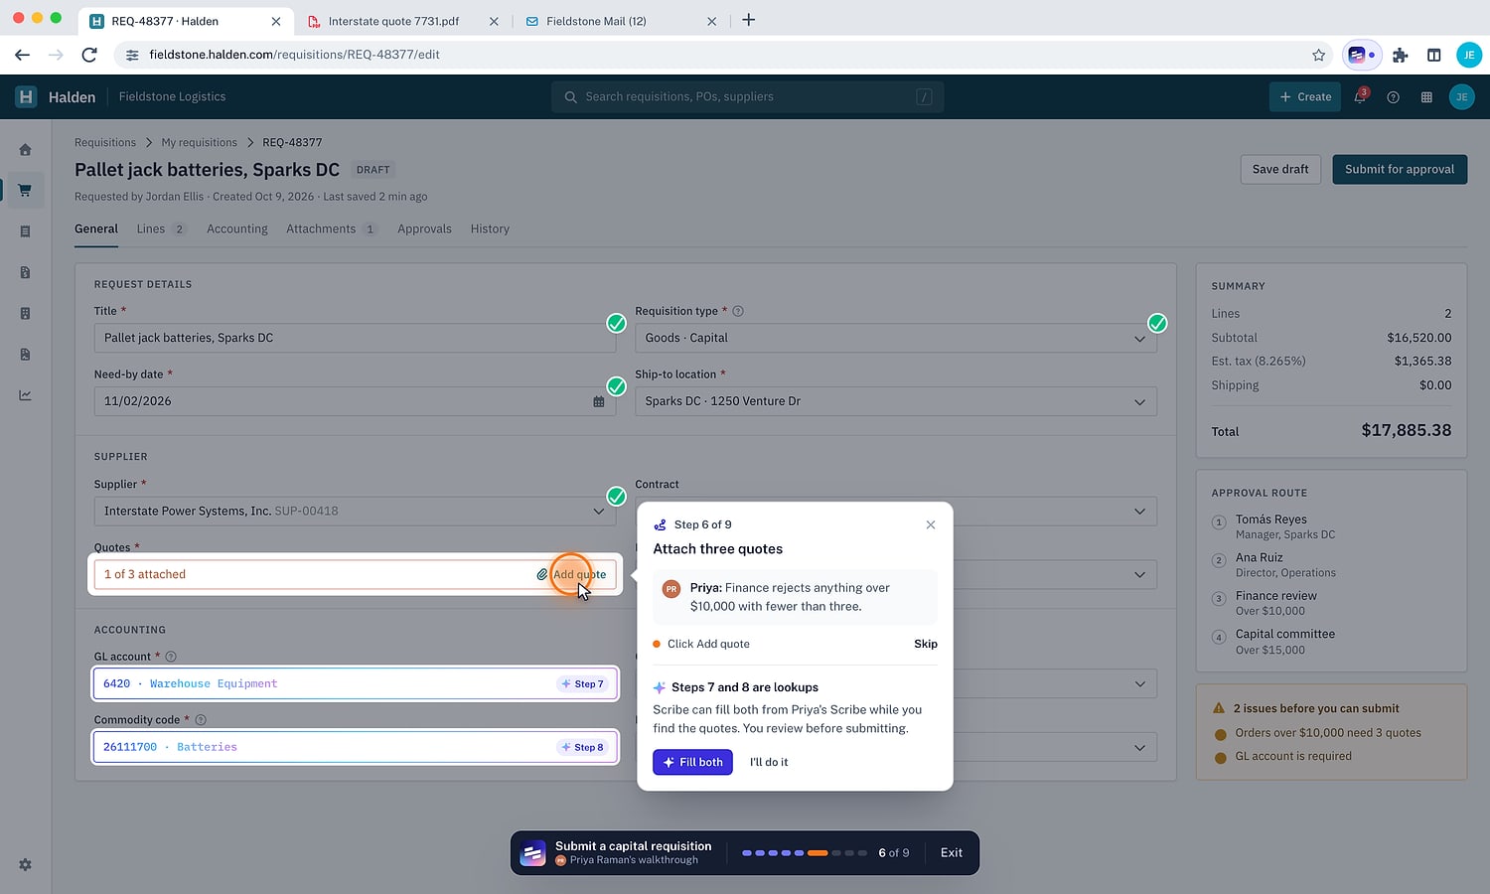Click Add quote in the Quotes field

(x=571, y=574)
